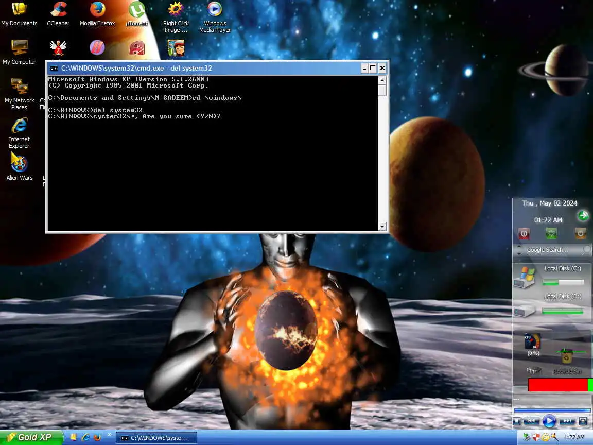This screenshot has height=445, width=593.
Task: Select the C:\WINDOWS\syste... taskbar button
Action: [x=156, y=438]
